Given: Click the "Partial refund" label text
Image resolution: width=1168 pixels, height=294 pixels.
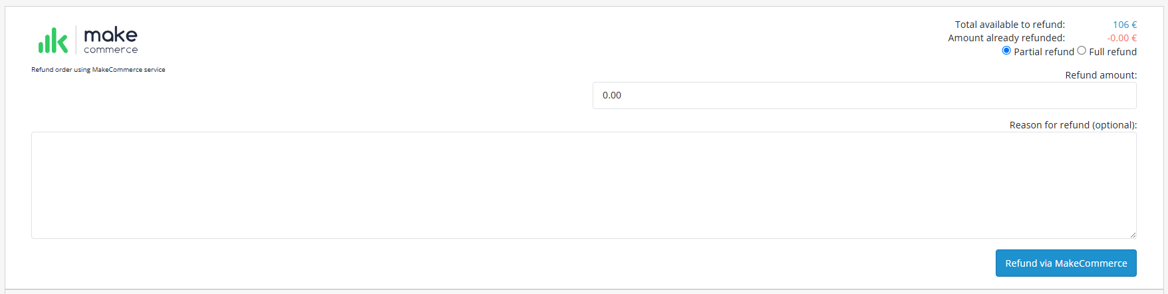Looking at the screenshot, I should point(1044,52).
